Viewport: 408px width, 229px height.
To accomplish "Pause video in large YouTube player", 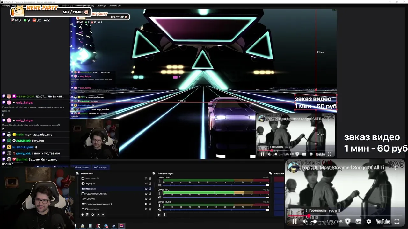I will click(295, 221).
